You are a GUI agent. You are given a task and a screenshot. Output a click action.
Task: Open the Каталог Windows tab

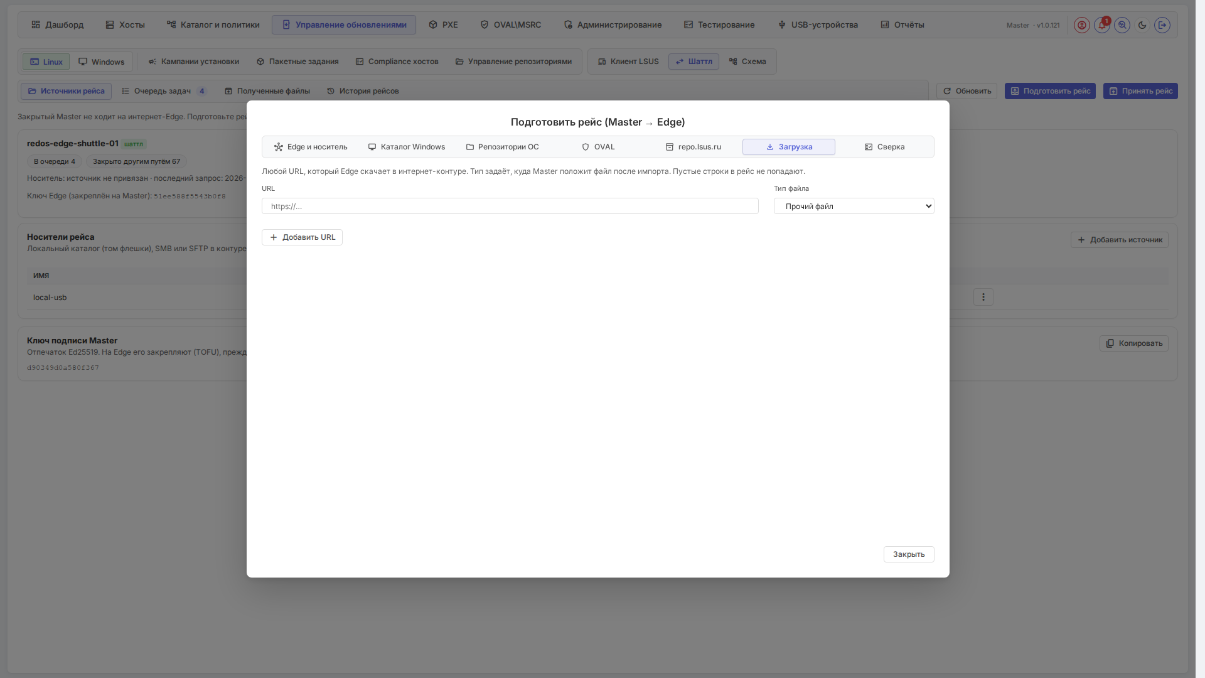[407, 147]
